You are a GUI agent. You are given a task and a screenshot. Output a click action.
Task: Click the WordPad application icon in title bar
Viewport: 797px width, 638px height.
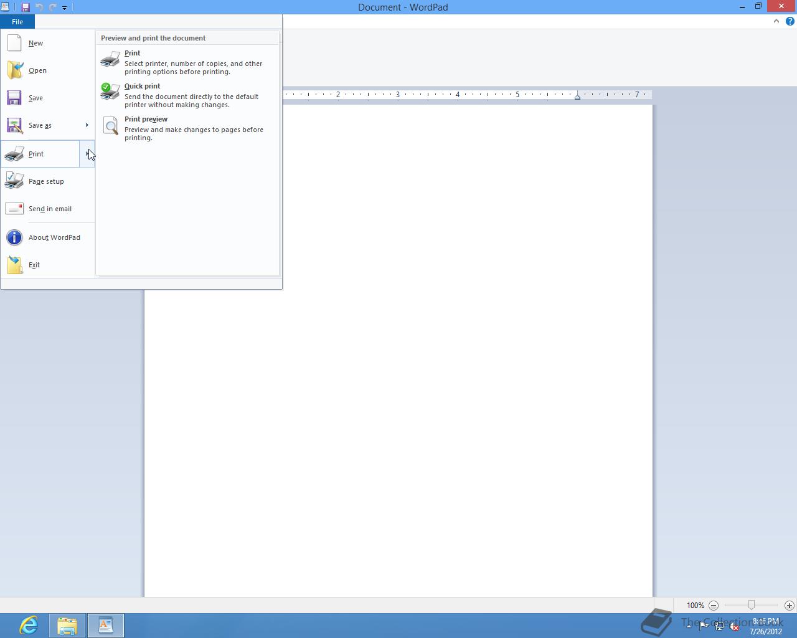tap(5, 7)
